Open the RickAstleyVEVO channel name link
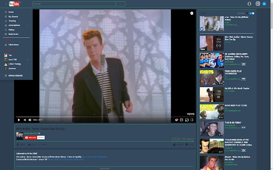 (x=31, y=133)
